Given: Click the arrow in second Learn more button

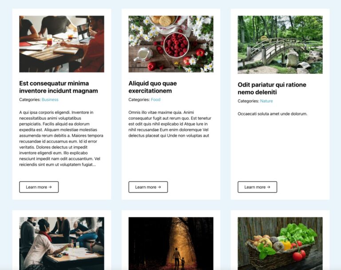Looking at the screenshot, I should [159, 187].
